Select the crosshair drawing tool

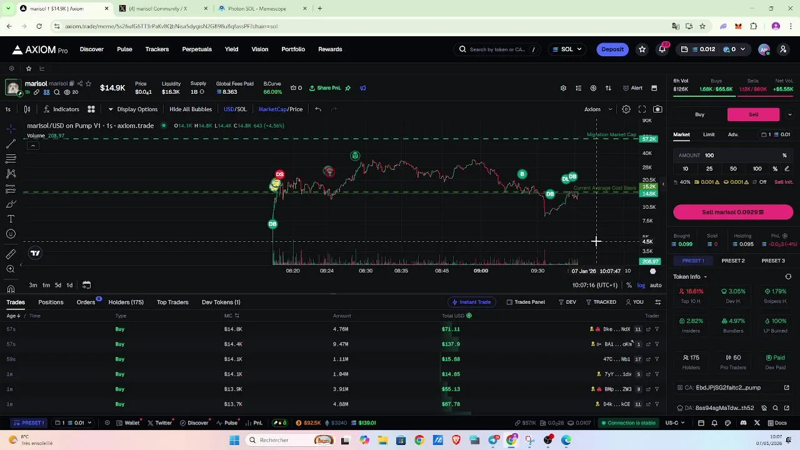(x=11, y=129)
